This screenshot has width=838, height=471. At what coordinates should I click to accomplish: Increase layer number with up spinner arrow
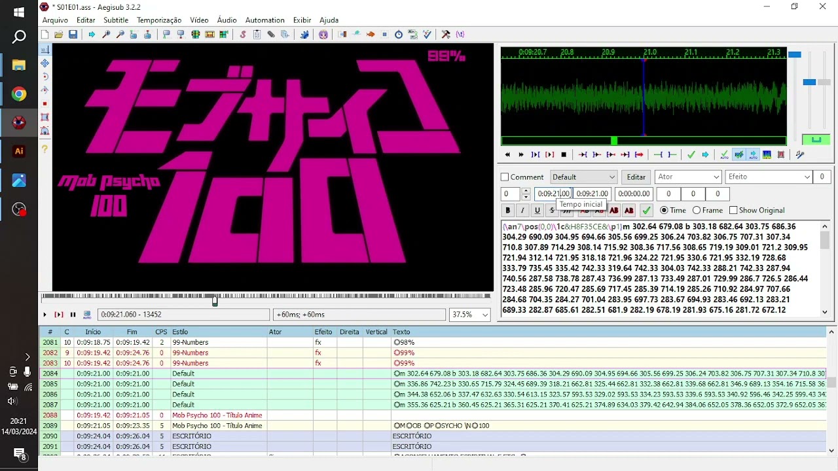point(526,190)
